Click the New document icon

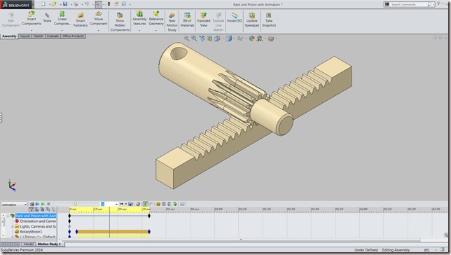click(43, 4)
